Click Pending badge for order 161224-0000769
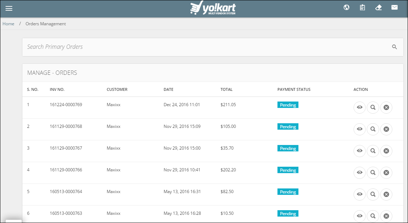Image resolution: width=408 pixels, height=223 pixels. [288, 105]
